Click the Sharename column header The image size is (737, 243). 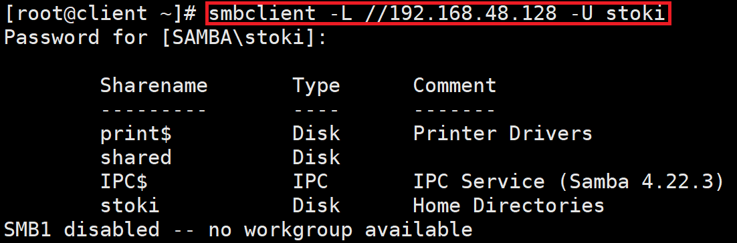click(x=154, y=86)
